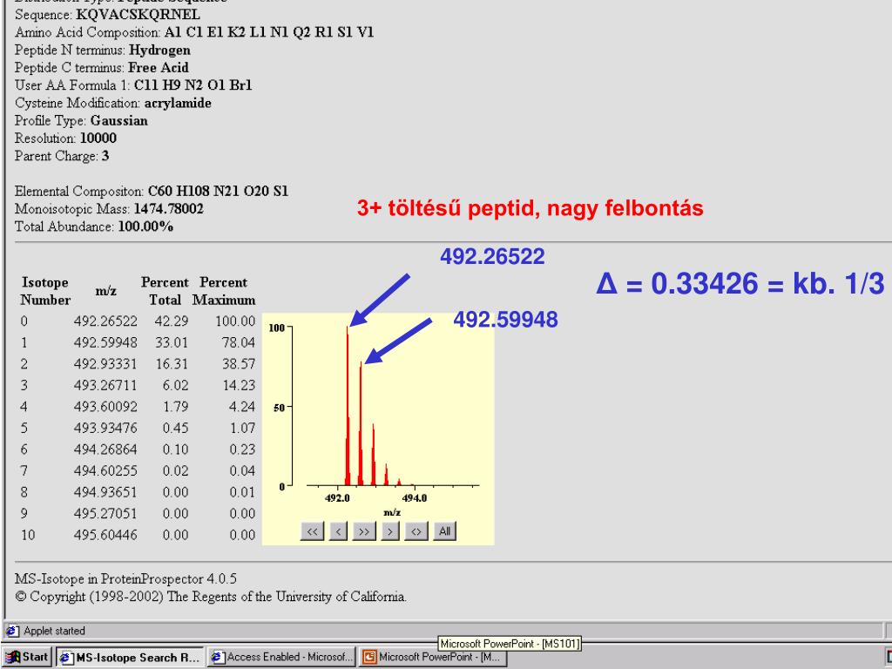The width and height of the screenshot is (892, 669).
Task: Switch to the Access Enabled taskbar window
Action: click(x=281, y=657)
